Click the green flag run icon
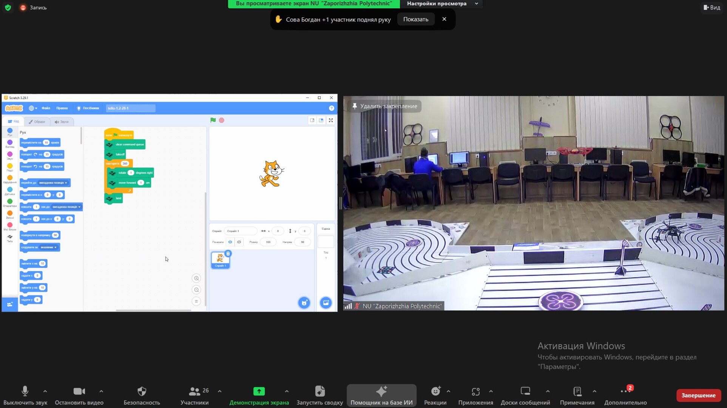This screenshot has height=408, width=727. (213, 120)
